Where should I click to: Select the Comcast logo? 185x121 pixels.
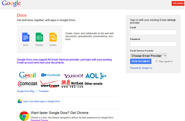(x=28, y=84)
